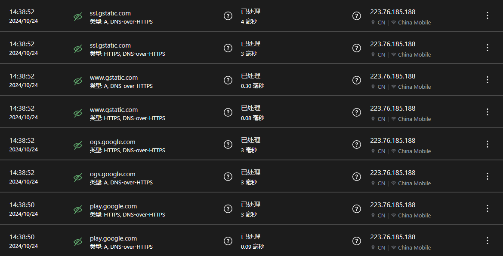Click eye-slash icon for www.gstatic.com HTTPS query
This screenshot has height=256, width=503.
78,113
